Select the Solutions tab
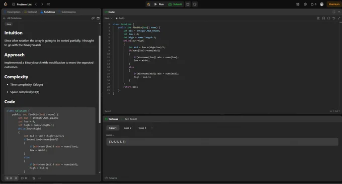Screen dimensions: 342x184 click(x=48, y=12)
